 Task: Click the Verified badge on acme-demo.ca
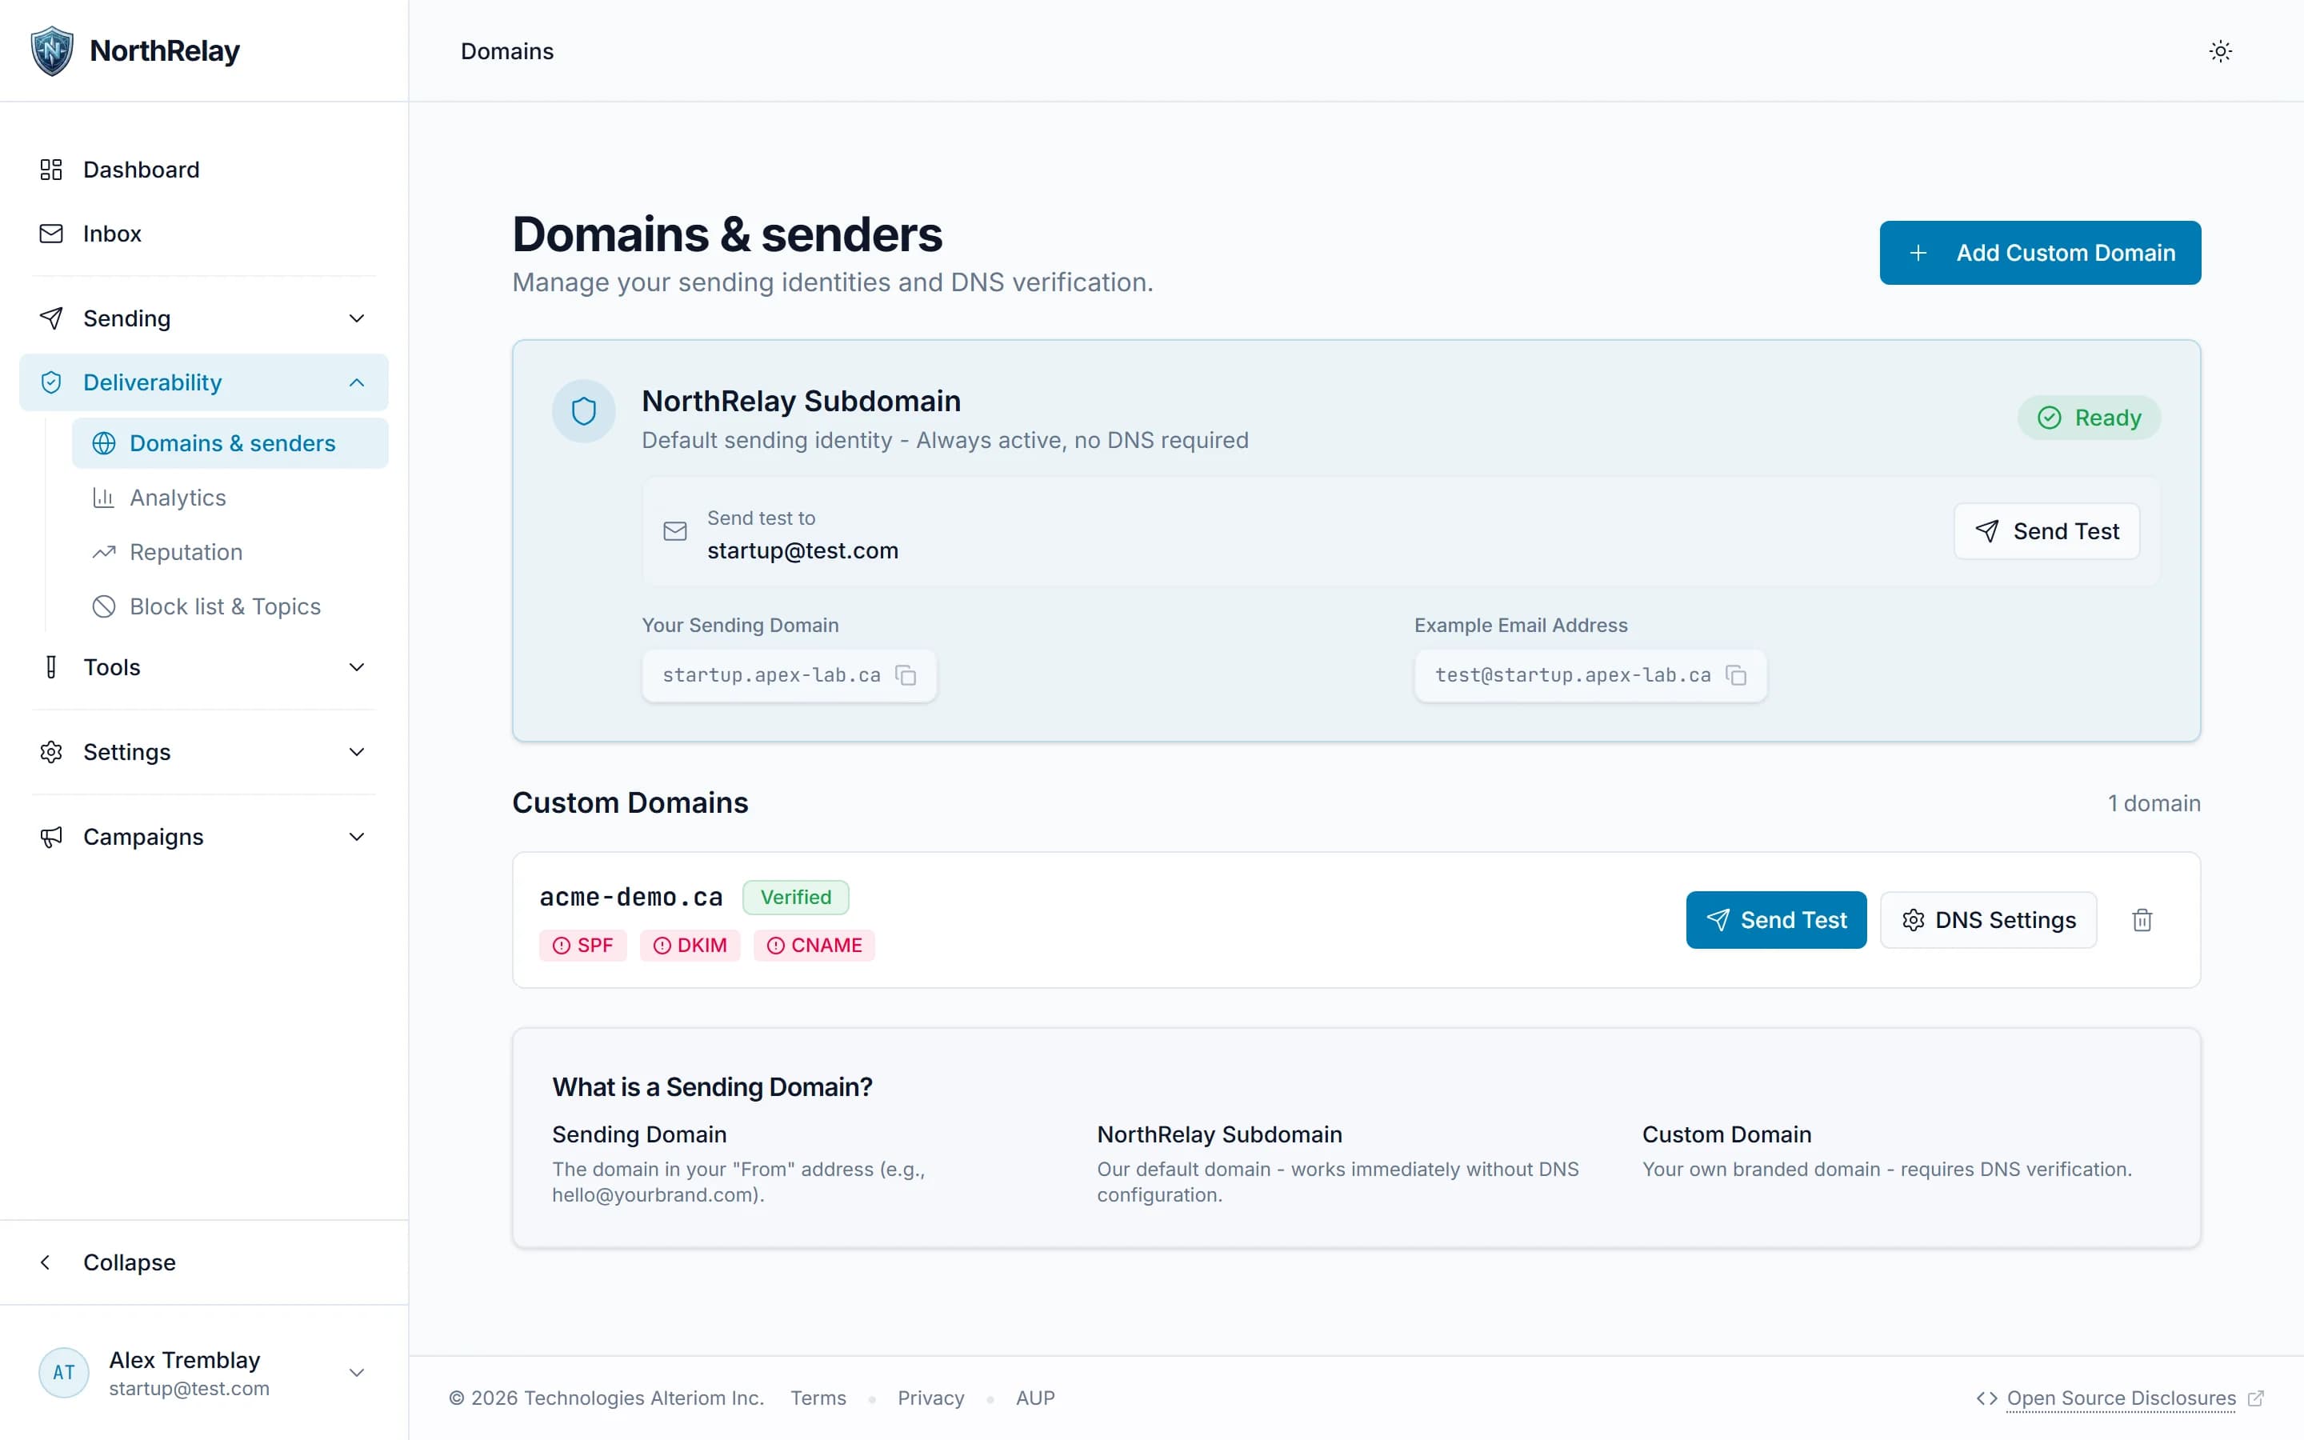pos(796,897)
